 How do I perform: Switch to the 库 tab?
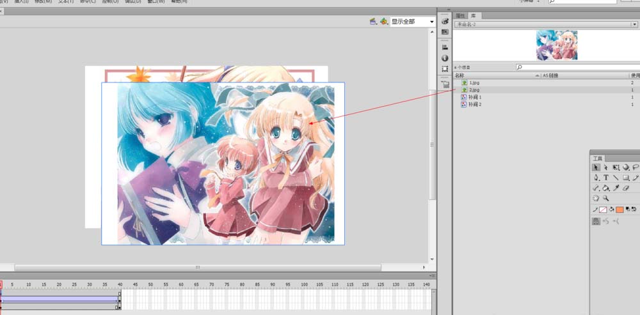[x=474, y=15]
